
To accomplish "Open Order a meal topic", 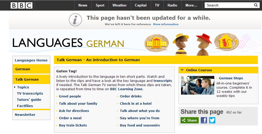I will pyautogui.click(x=70, y=118).
